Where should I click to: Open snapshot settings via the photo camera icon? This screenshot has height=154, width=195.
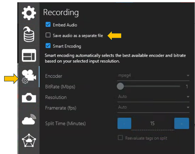coord(29,98)
